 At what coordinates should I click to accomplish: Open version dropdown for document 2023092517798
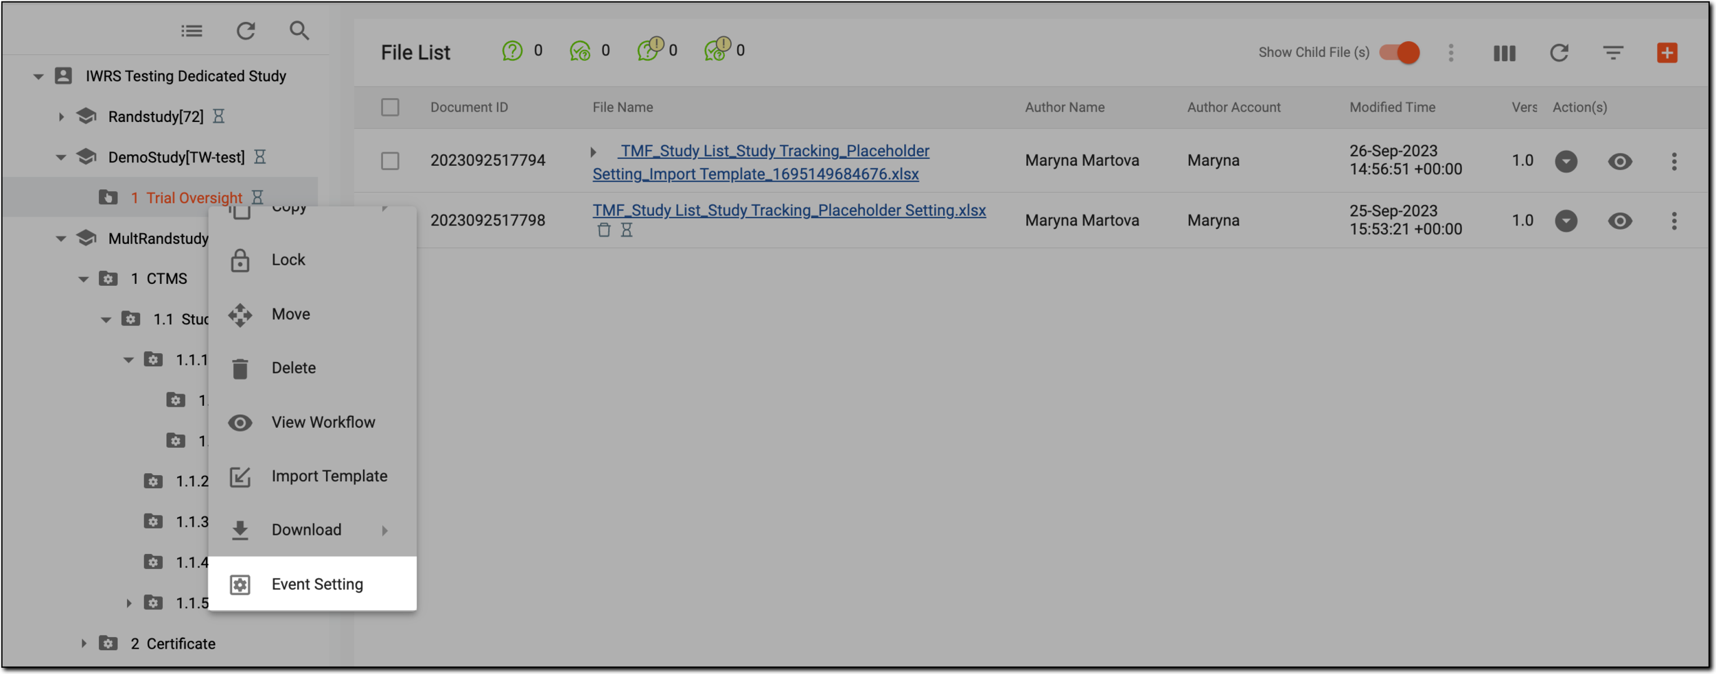coord(1566,221)
